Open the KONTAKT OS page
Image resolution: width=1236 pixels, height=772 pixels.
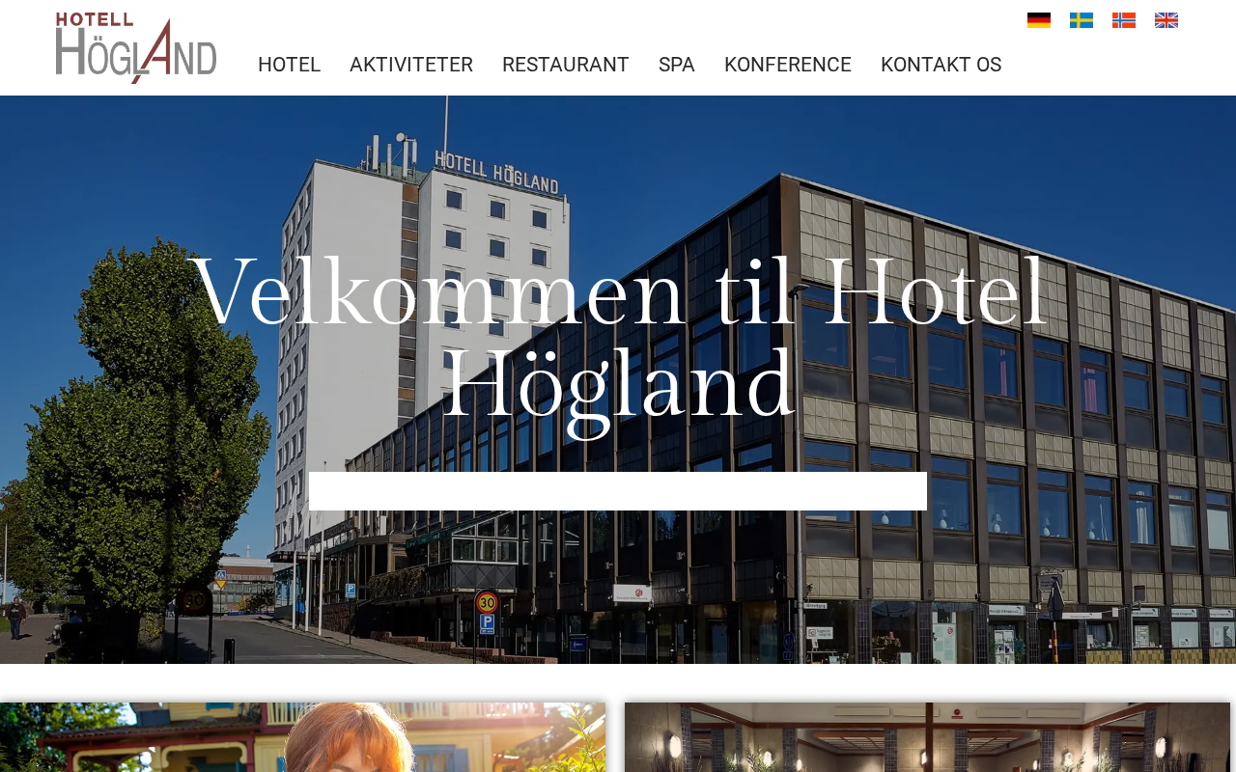click(x=941, y=65)
